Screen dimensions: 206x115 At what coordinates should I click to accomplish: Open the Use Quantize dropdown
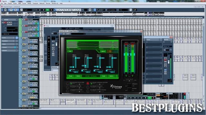[x=112, y=10]
